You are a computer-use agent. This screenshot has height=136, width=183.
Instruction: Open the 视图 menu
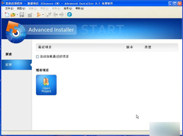pyautogui.click(x=21, y=8)
